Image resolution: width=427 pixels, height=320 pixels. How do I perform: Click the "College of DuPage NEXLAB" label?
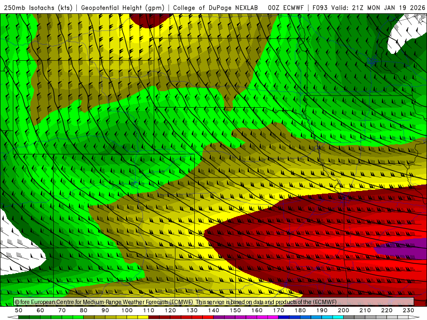(216, 7)
